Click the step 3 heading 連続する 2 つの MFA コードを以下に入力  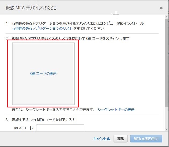point(44,120)
